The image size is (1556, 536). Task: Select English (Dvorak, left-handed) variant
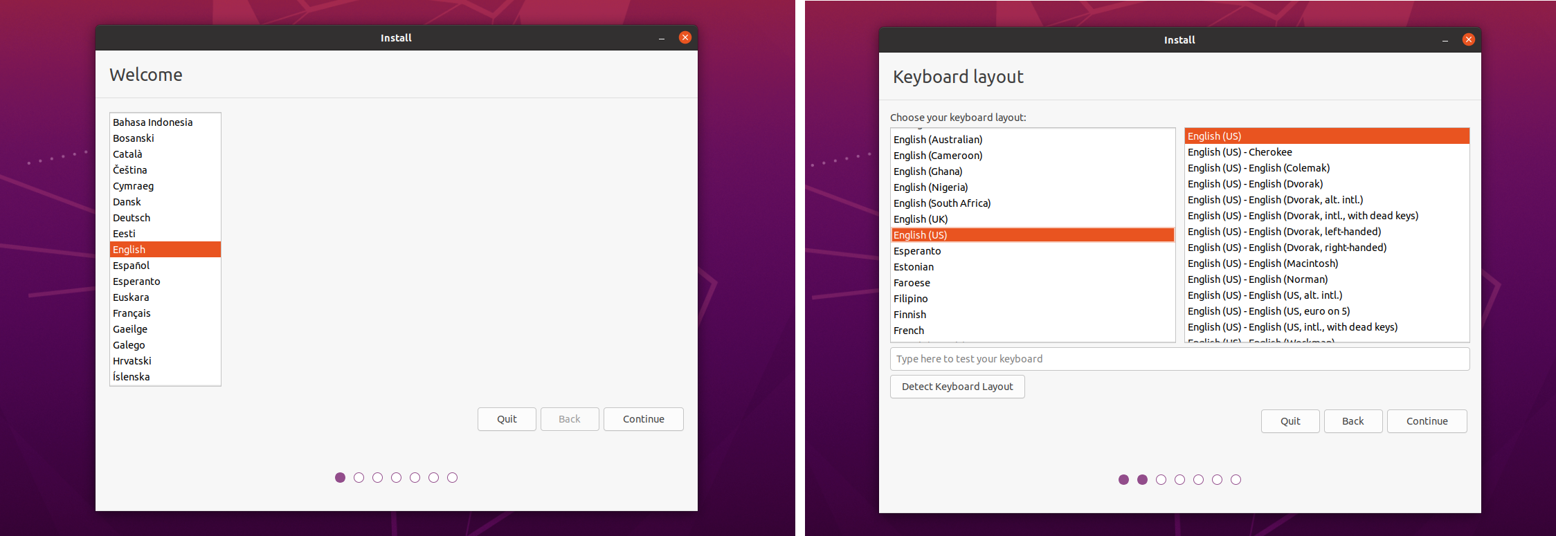[x=1327, y=232]
